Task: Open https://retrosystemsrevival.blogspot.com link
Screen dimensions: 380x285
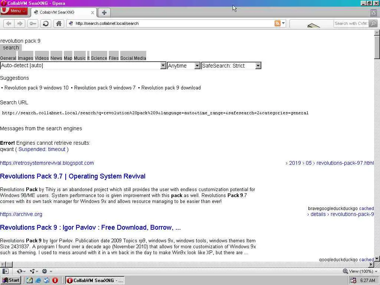Action: pyautogui.click(x=47, y=163)
